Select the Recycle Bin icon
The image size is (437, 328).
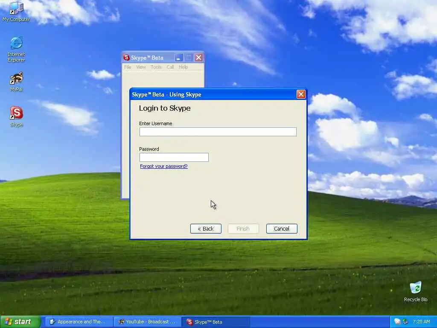(x=416, y=291)
